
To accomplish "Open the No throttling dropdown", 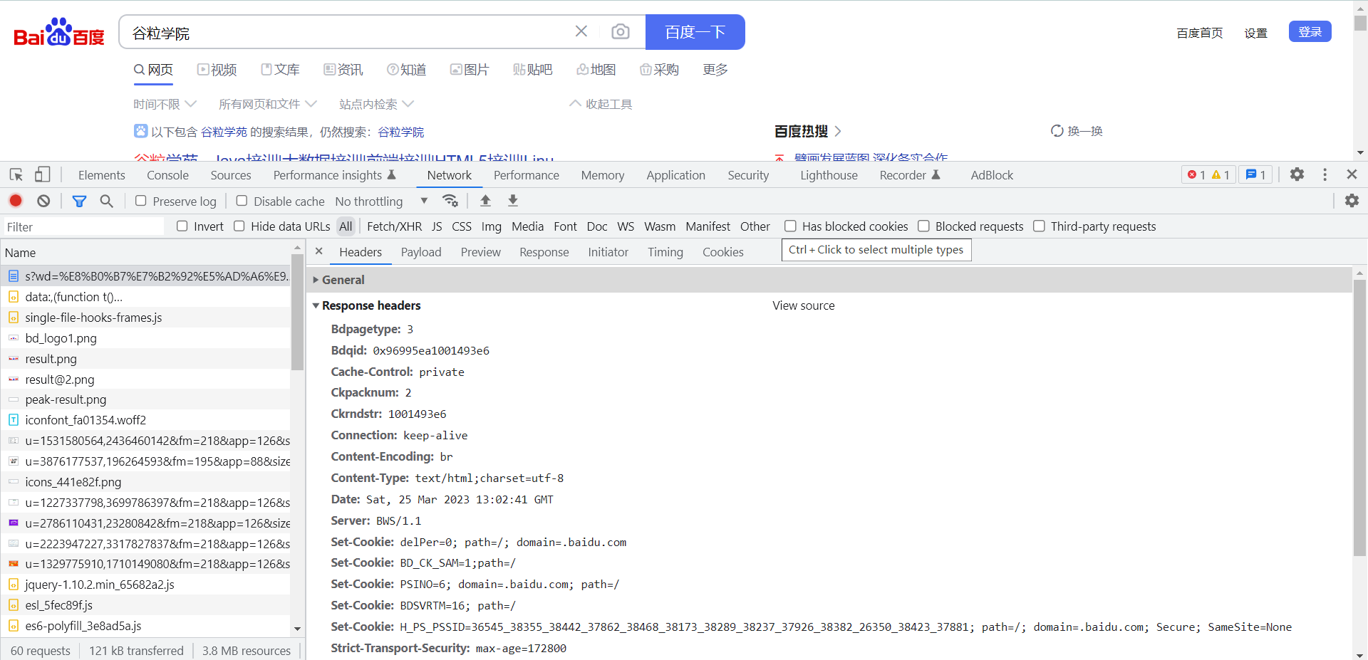I will pyautogui.click(x=381, y=201).
